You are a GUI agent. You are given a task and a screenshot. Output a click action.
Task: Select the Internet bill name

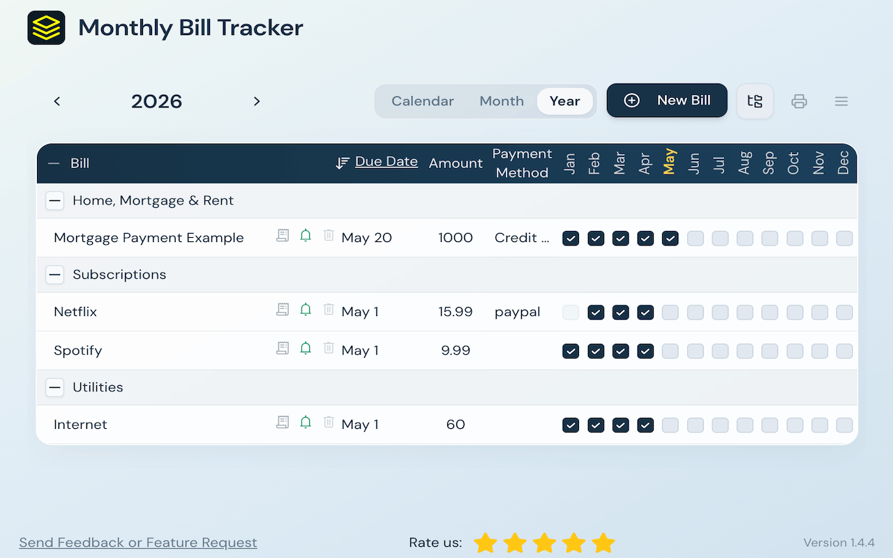[80, 425]
